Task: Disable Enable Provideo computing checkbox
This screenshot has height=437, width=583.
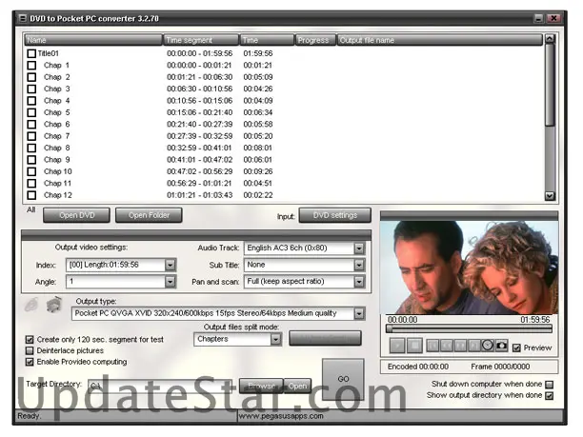Action: click(30, 362)
